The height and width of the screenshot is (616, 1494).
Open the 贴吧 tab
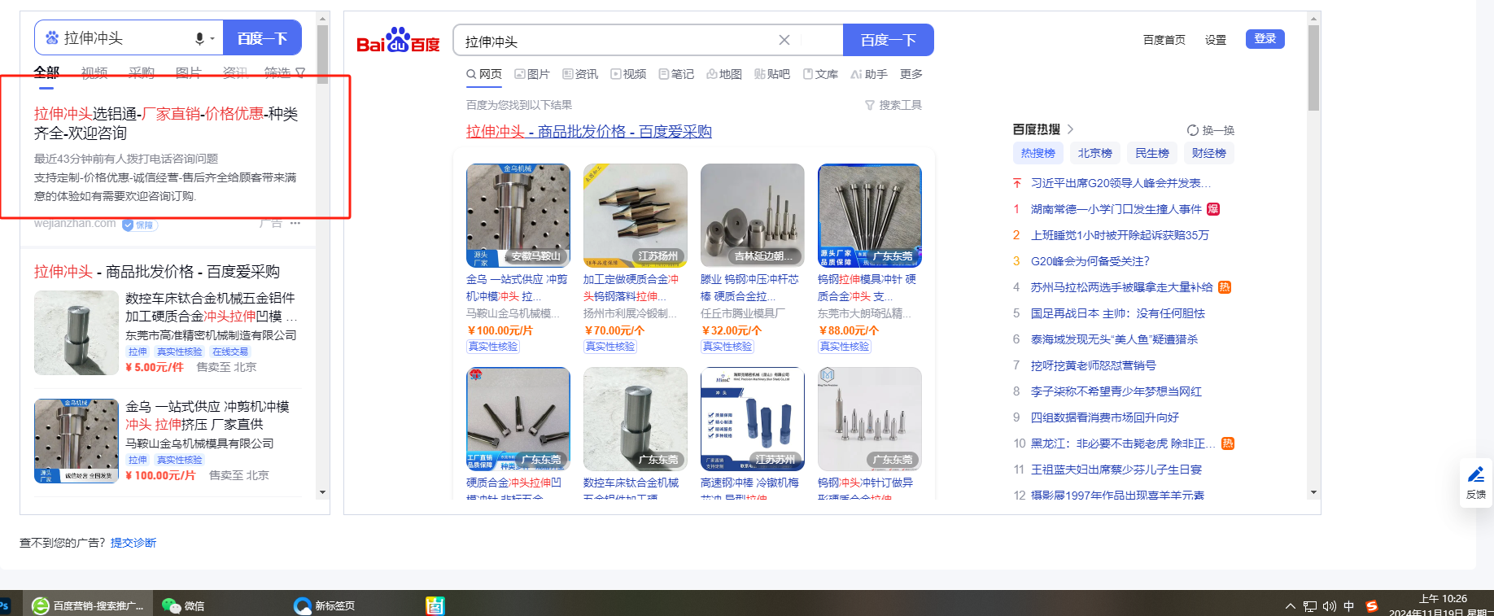(772, 74)
